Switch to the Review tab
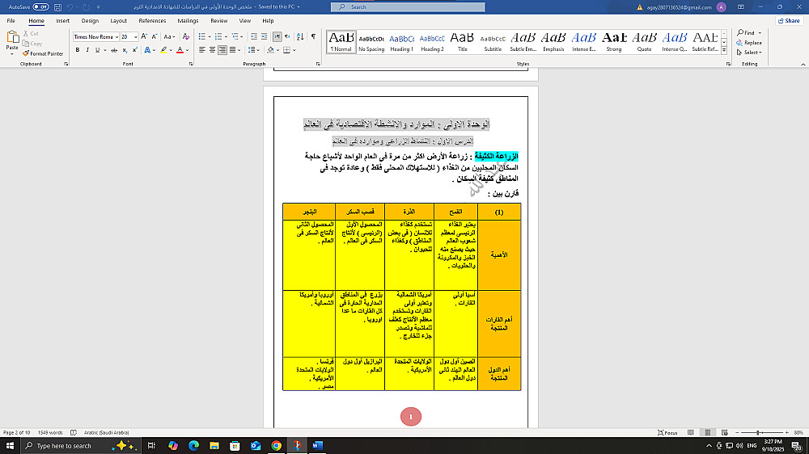Viewport: 809px width, 454px height. 218,21
